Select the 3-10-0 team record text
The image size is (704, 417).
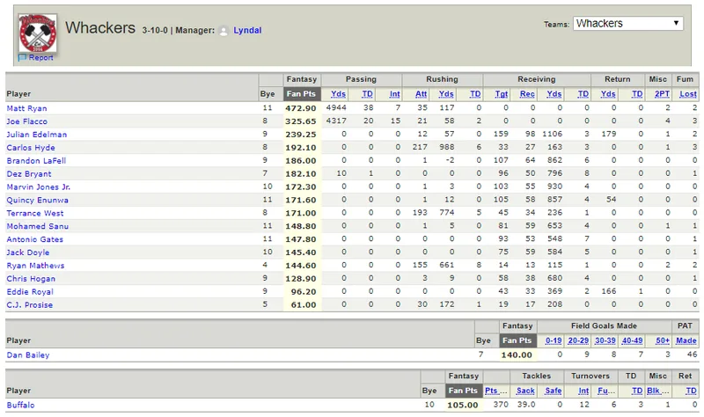point(155,31)
